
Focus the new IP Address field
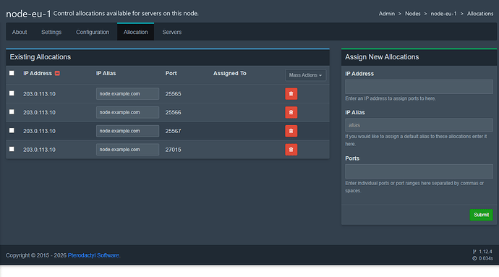(x=419, y=87)
